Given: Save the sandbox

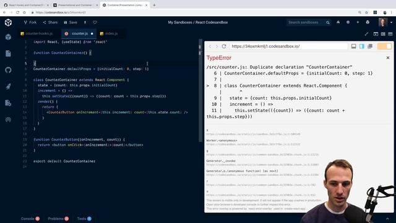Looking at the screenshot, I should coord(71,22).
